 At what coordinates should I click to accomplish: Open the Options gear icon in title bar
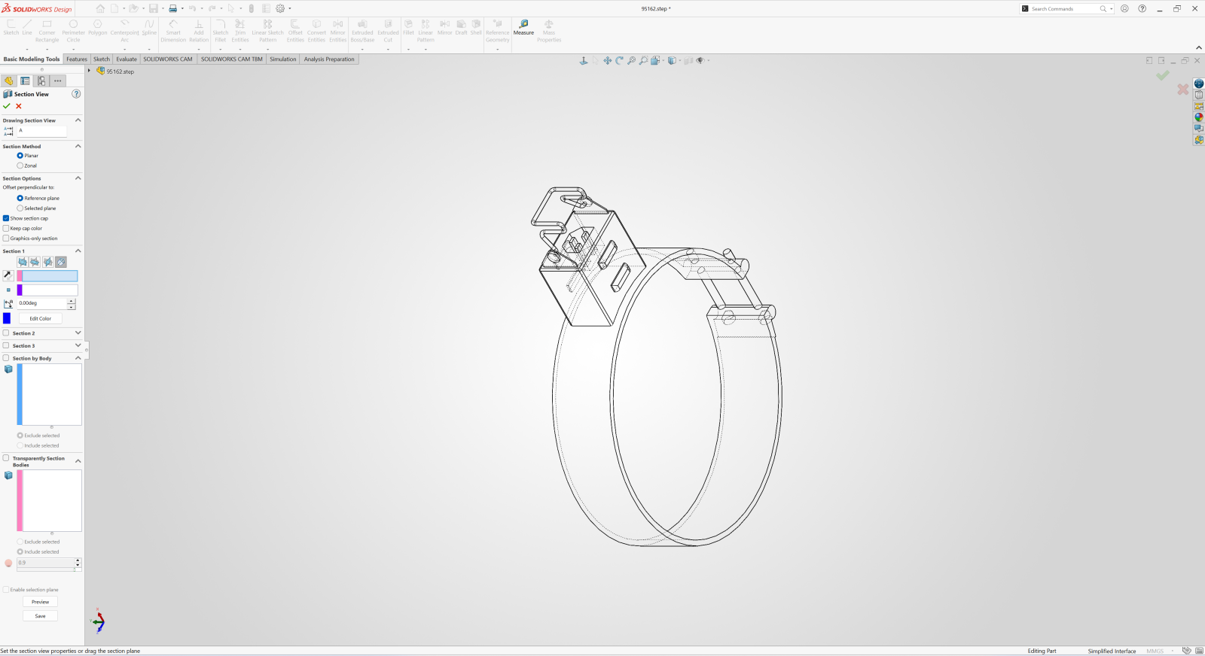point(280,9)
